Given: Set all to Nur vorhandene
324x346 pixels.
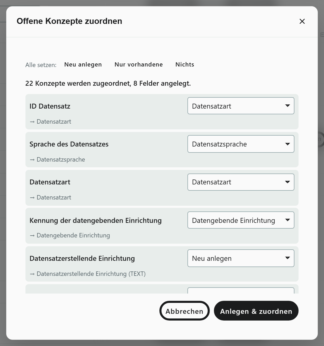Looking at the screenshot, I should [x=139, y=64].
